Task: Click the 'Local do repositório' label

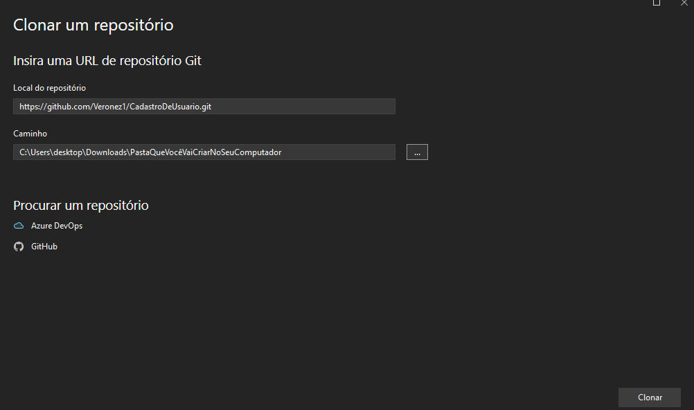Action: [50, 88]
